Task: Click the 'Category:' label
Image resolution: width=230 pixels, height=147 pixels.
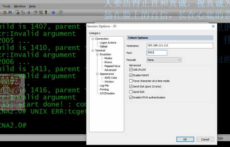Action: coord(95,33)
